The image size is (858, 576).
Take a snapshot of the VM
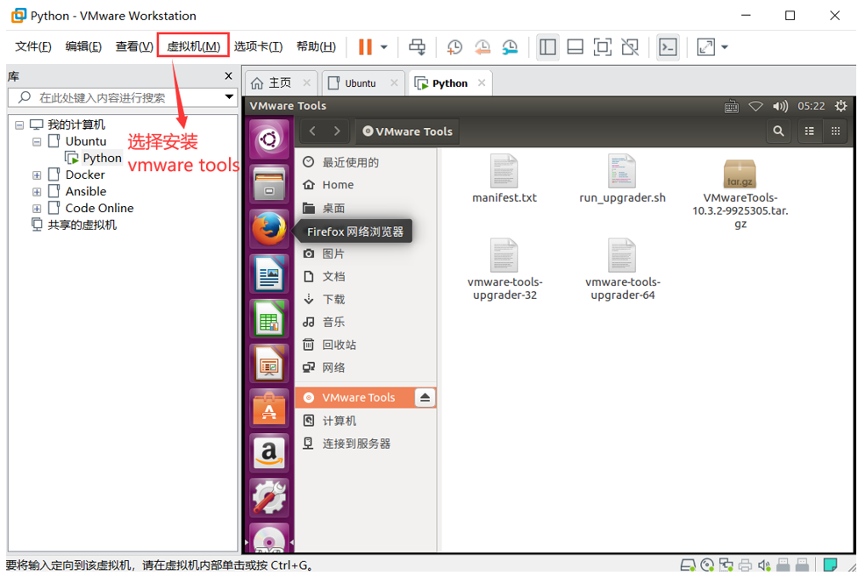point(454,47)
